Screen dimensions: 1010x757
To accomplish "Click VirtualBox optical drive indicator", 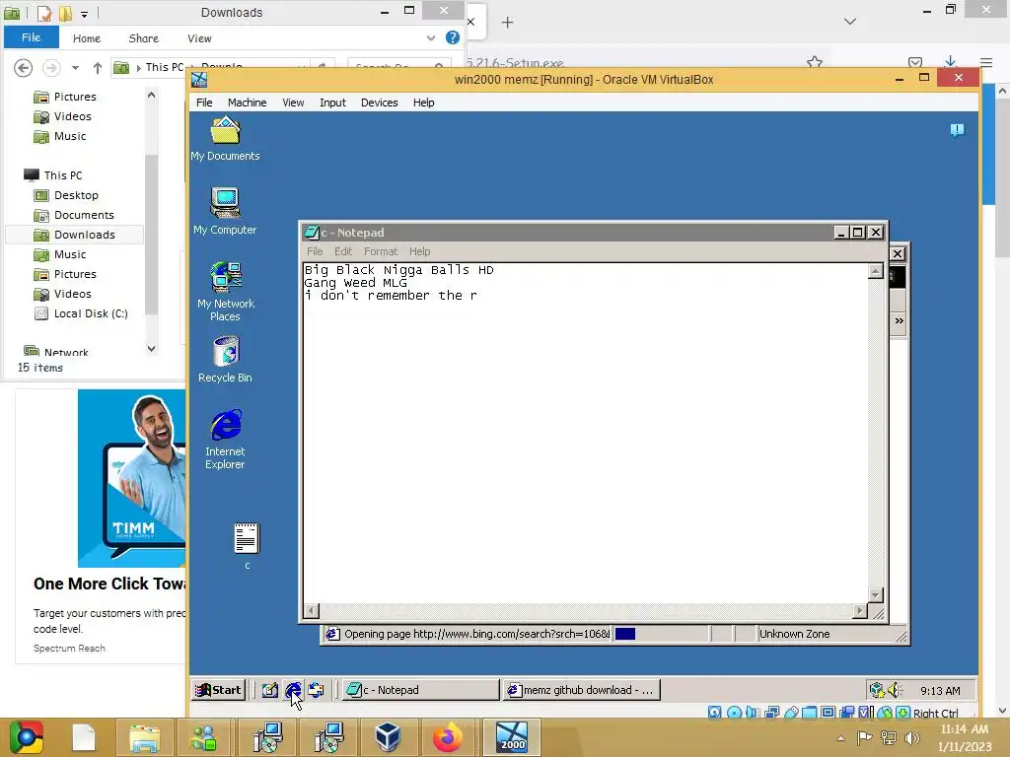I will click(x=734, y=713).
